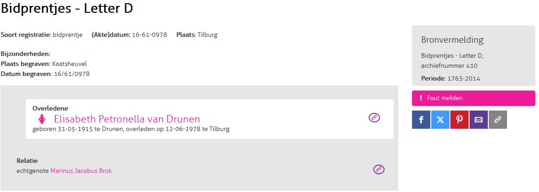This screenshot has height=192, width=539.
Task: Click the Soort registratie bidprentje text
Action: [x=42, y=35]
